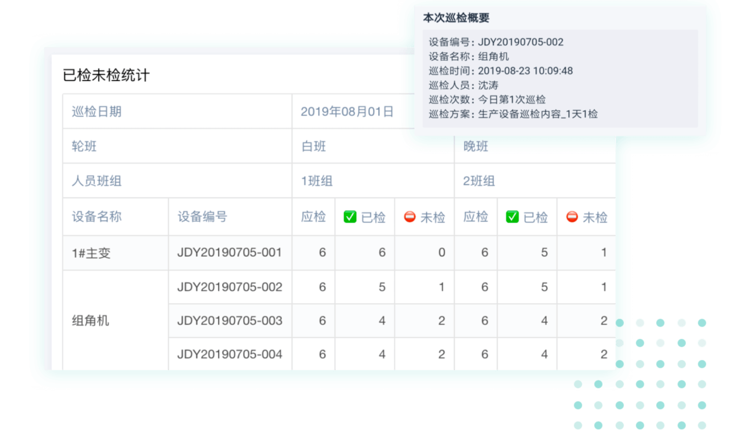Click the red 未检 icon under 晚班

[572, 217]
